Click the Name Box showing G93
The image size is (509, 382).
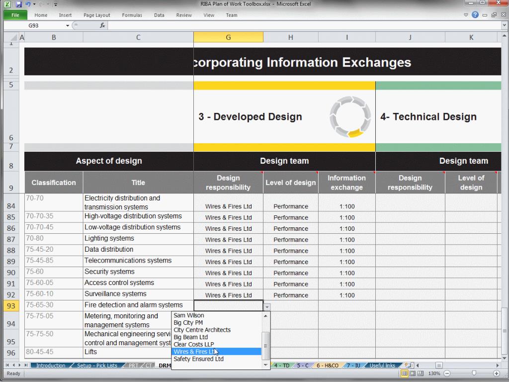[34, 25]
